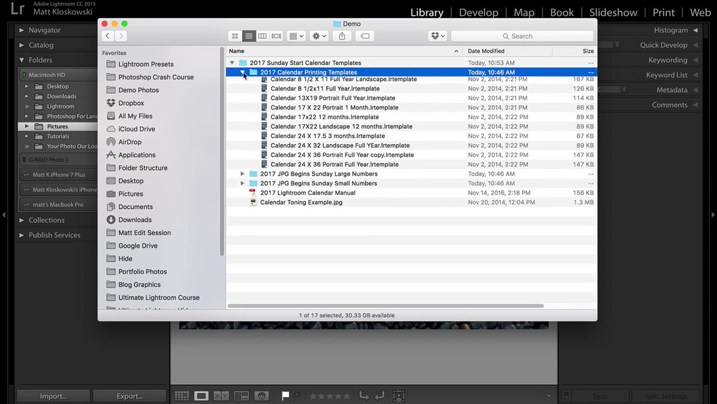The height and width of the screenshot is (404, 717).
Task: Open Applications in the Finder sidebar
Action: click(137, 155)
